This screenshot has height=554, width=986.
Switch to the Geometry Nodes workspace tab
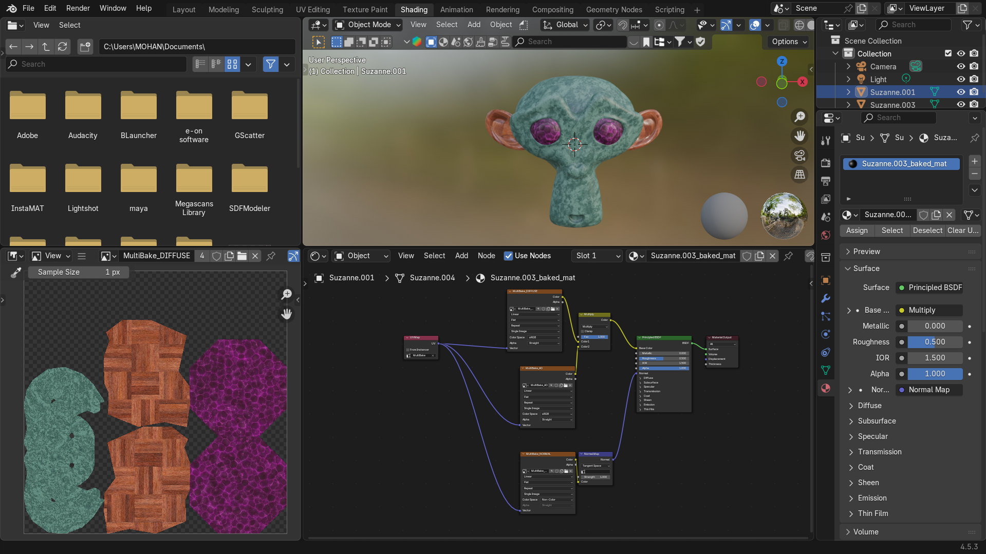tap(614, 9)
